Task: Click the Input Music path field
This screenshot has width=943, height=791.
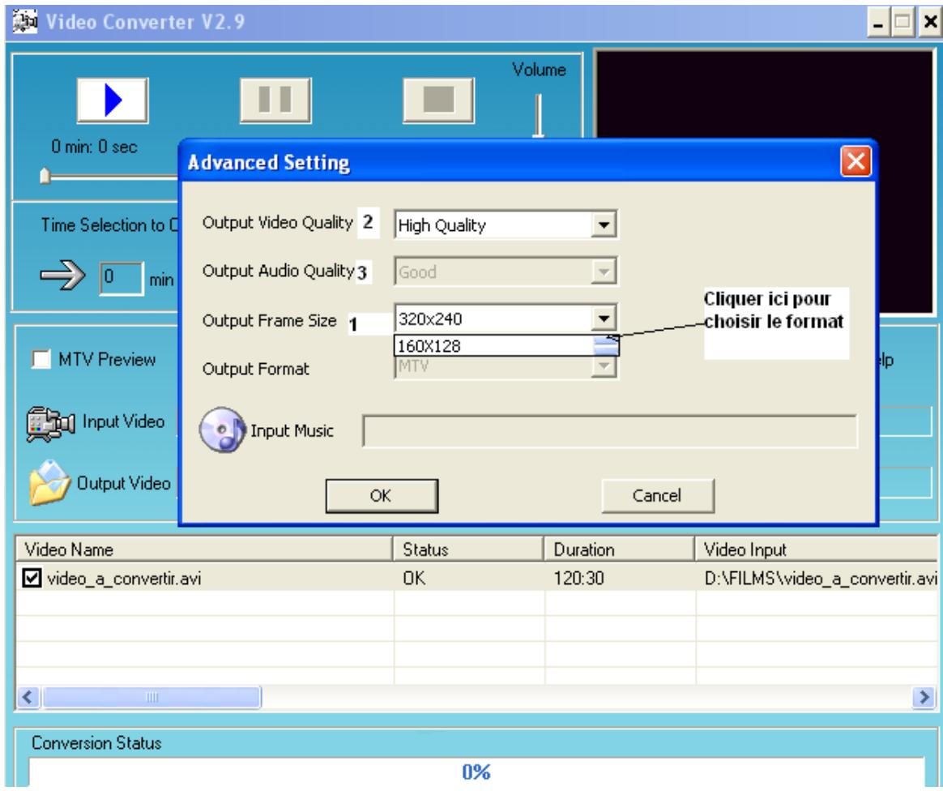Action: tap(610, 430)
